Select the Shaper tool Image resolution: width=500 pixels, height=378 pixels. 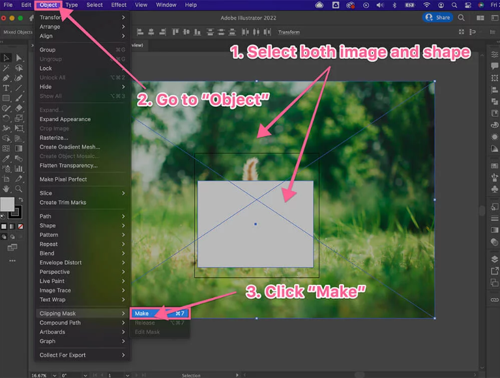point(6,108)
